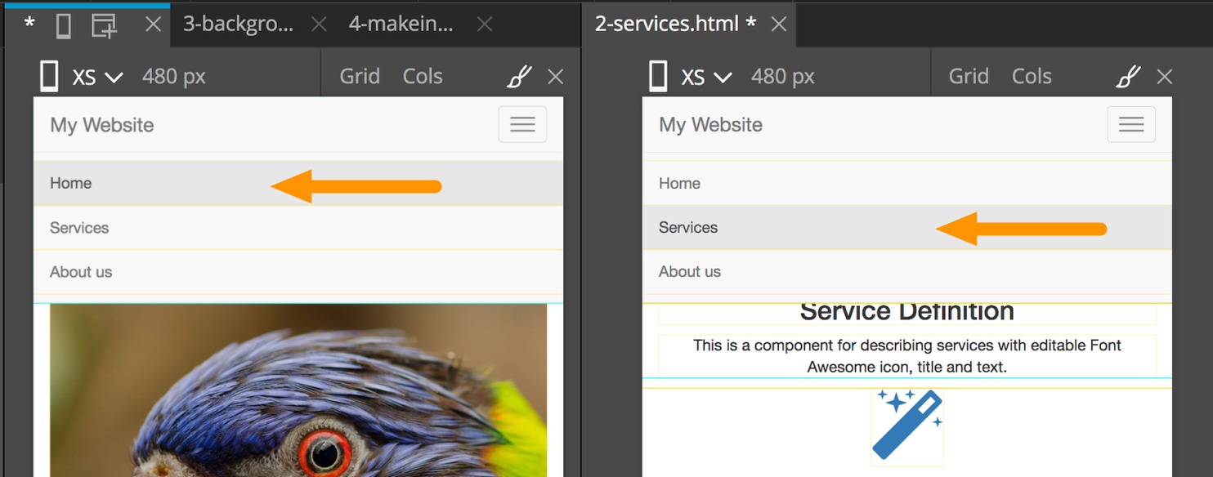Toggle the hamburger menu in the left page
Viewport: 1213px width, 477px height.
pos(522,124)
